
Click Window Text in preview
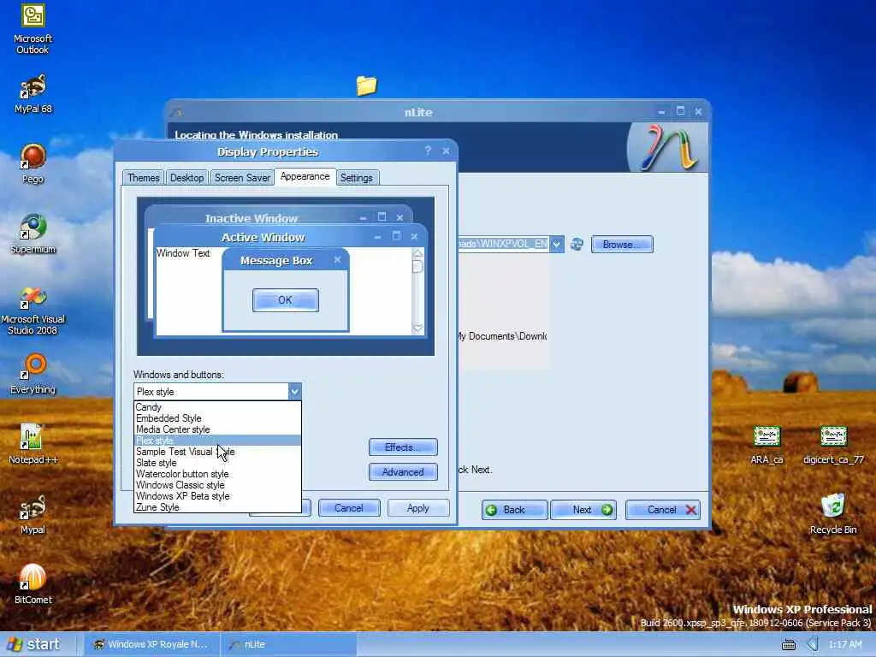pos(183,253)
